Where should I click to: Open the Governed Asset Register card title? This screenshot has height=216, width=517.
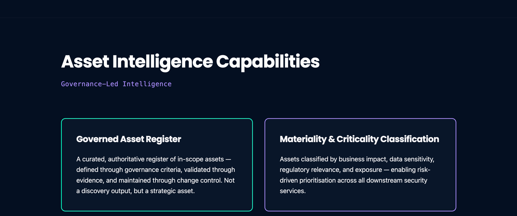[129, 139]
